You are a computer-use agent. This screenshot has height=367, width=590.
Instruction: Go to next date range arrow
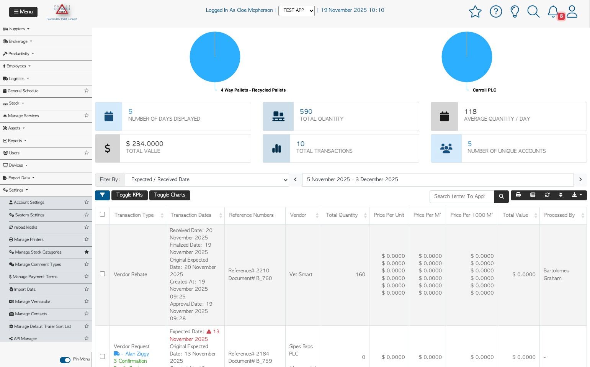tap(580, 180)
